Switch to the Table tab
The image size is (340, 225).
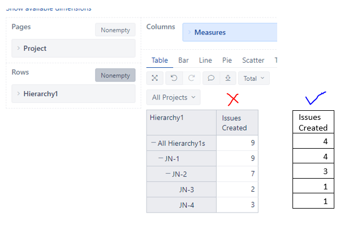160,60
